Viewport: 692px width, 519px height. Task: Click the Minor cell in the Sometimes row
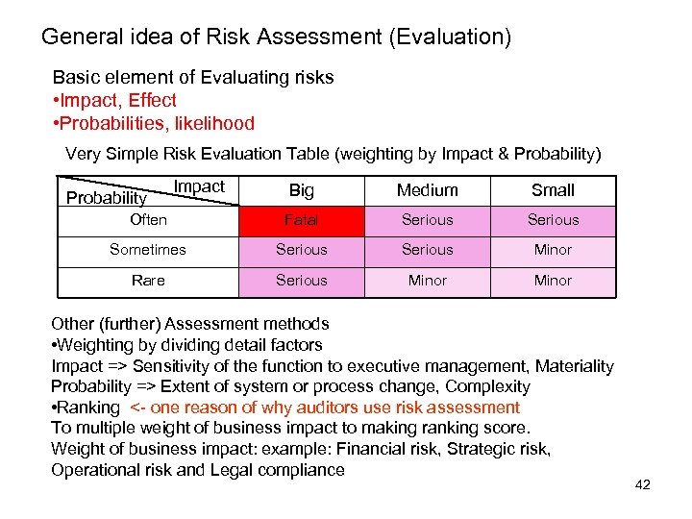pos(553,250)
